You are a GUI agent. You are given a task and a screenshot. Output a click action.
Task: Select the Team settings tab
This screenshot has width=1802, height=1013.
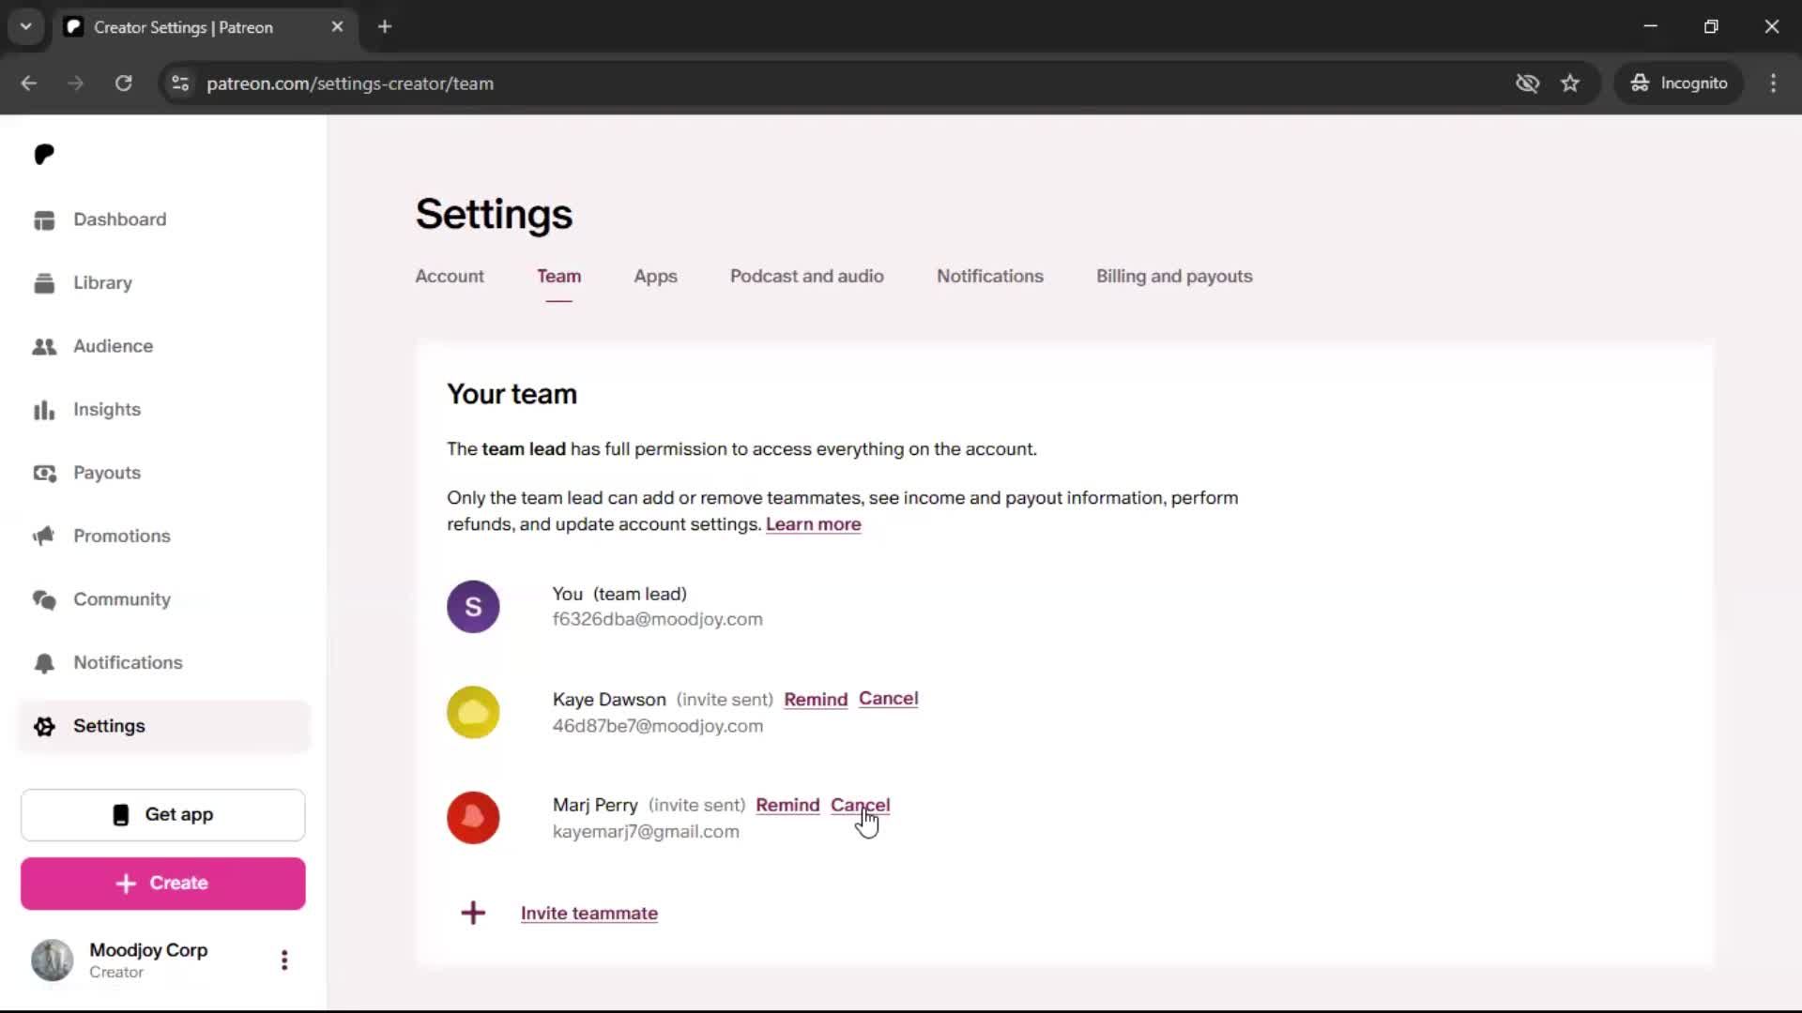click(558, 277)
